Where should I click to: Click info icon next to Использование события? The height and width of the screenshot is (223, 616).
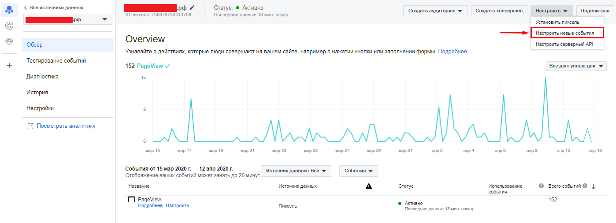541,186
